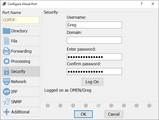Click the Security padlock icon
Viewport: 159px width, 120px height.
[x=7, y=71]
